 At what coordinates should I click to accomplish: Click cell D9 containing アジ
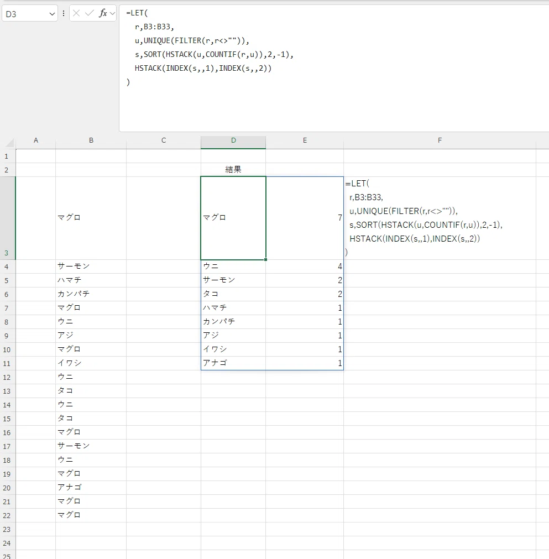(x=233, y=336)
